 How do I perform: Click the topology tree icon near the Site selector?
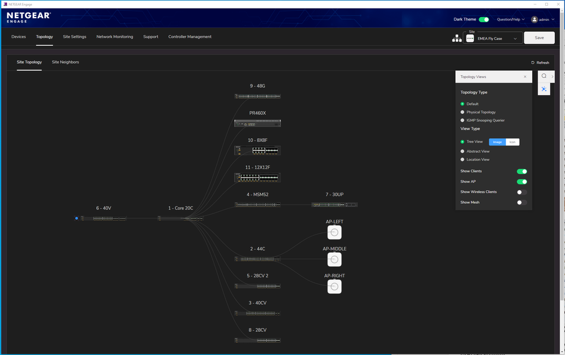pyautogui.click(x=456, y=37)
